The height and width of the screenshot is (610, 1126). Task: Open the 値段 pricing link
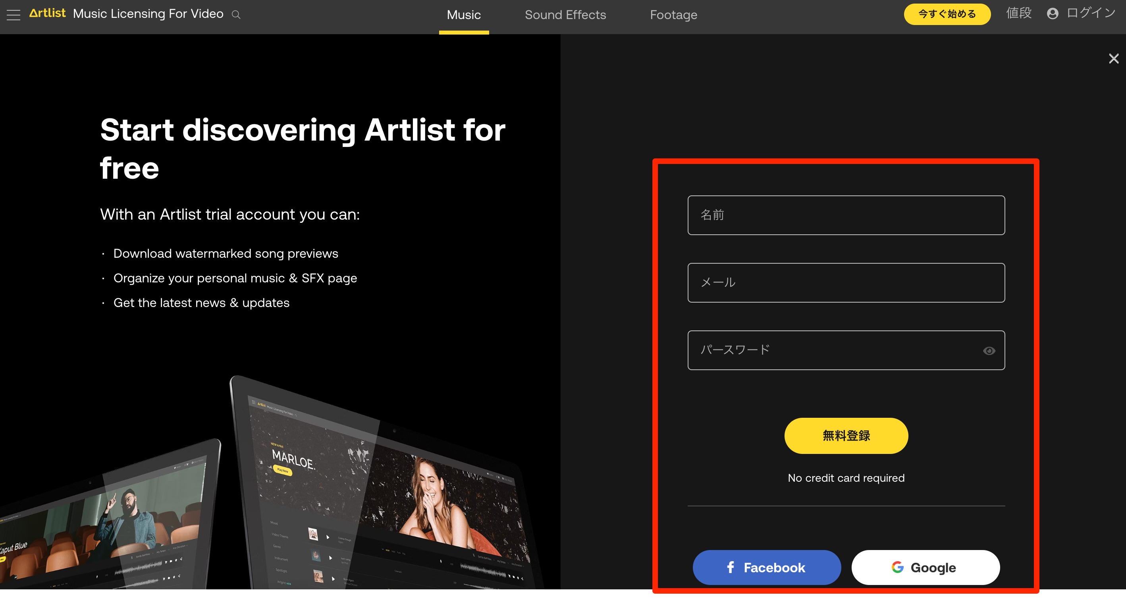pos(1018,13)
